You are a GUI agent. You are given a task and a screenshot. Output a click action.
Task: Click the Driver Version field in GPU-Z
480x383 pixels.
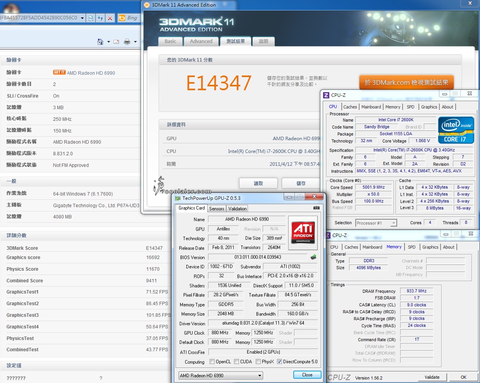pos(263,323)
